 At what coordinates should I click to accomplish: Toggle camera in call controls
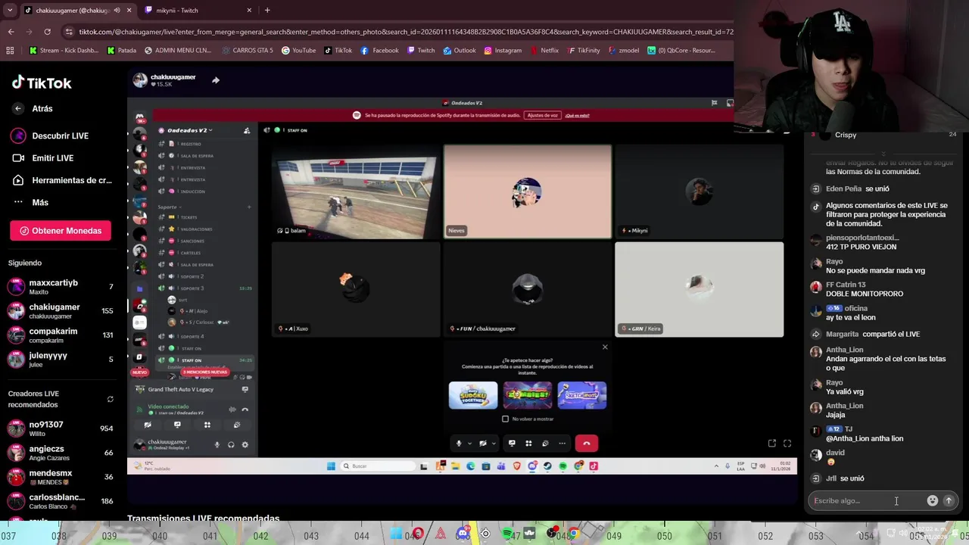pos(483,444)
